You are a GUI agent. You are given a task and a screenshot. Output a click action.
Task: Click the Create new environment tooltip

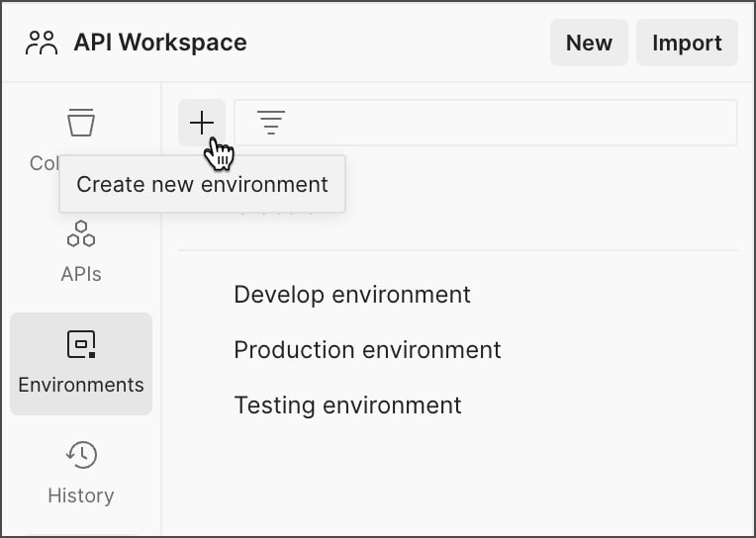click(202, 184)
